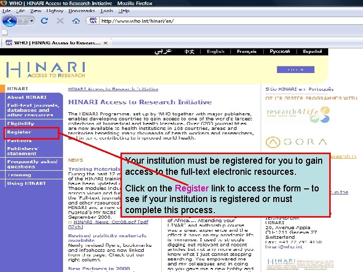Click the HINARI Access to Research logo
Viewport: 363px width, 272px height.
[45, 70]
